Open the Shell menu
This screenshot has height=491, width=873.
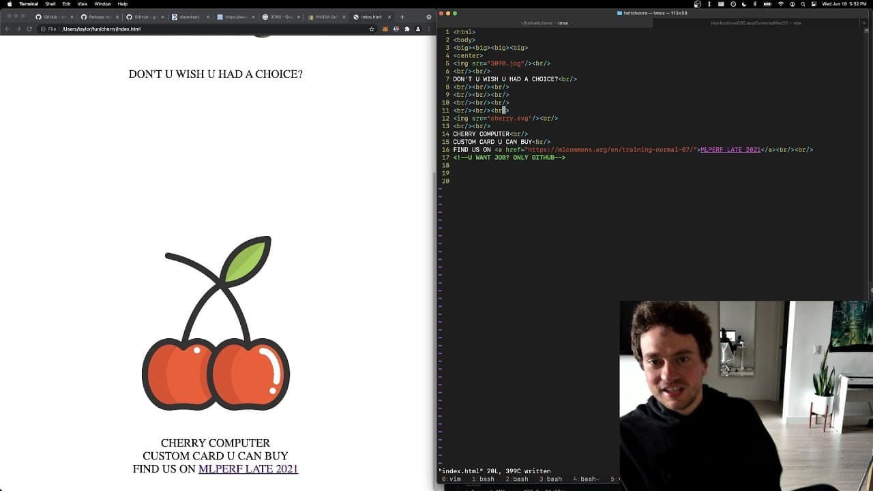click(50, 4)
